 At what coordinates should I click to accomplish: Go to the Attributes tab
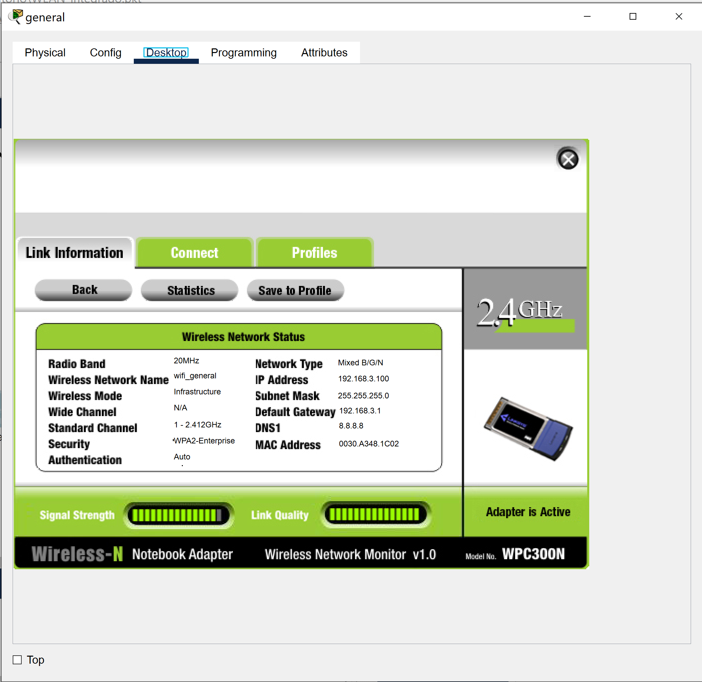click(x=324, y=53)
